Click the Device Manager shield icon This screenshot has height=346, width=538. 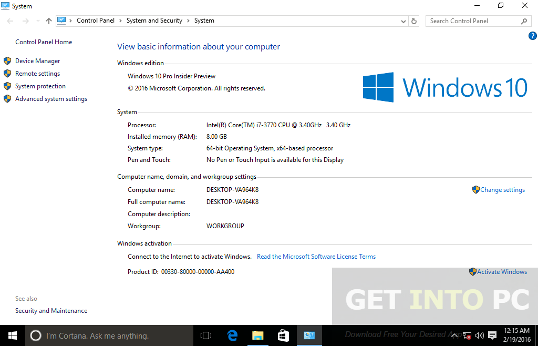(x=7, y=61)
